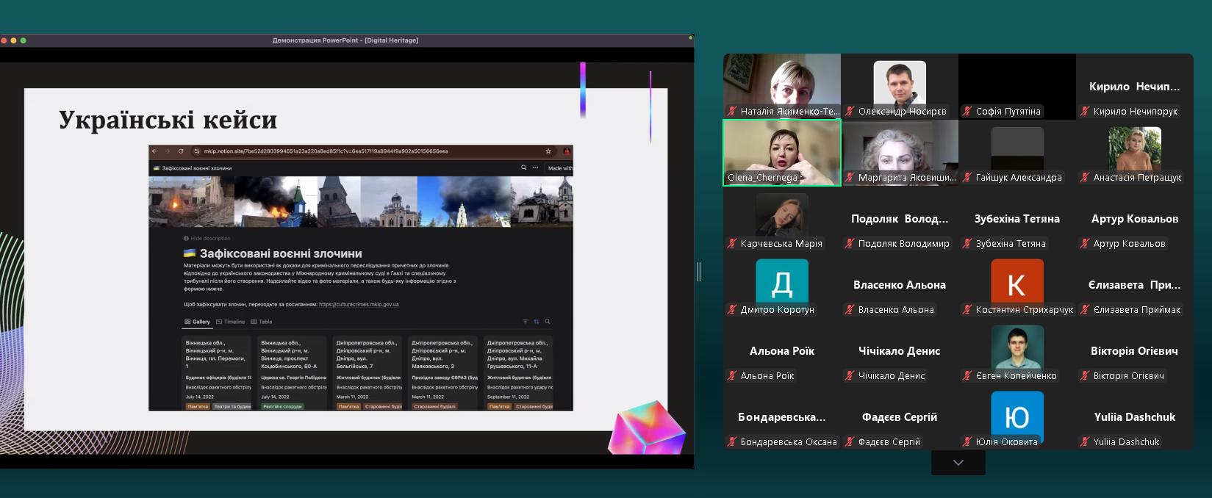Click the gallery search magnifier icon

548,322
